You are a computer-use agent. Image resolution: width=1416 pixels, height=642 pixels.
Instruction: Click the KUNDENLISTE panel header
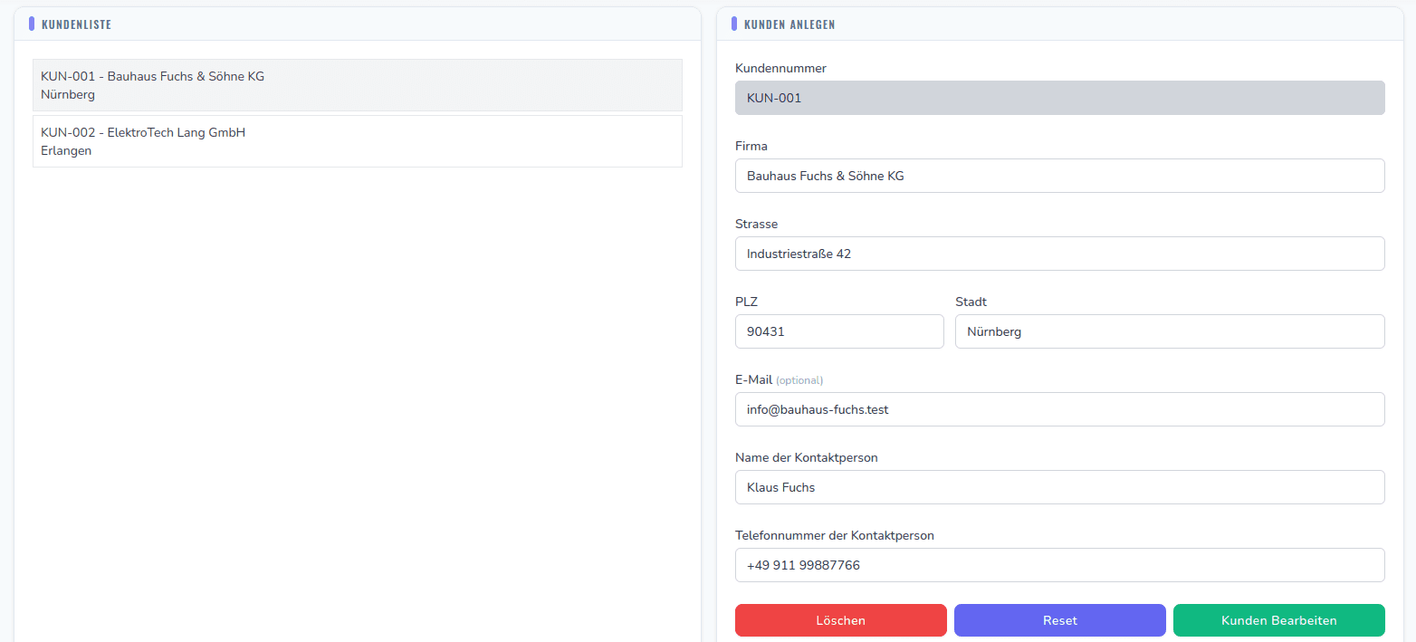(76, 24)
